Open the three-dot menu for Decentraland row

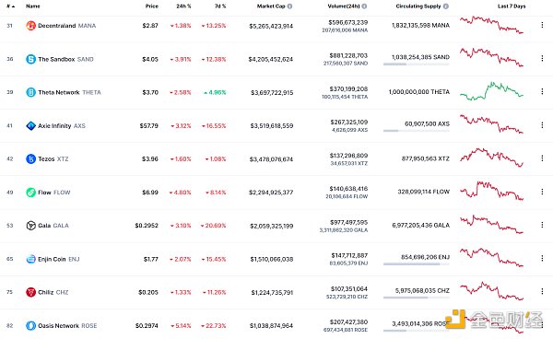(x=542, y=25)
